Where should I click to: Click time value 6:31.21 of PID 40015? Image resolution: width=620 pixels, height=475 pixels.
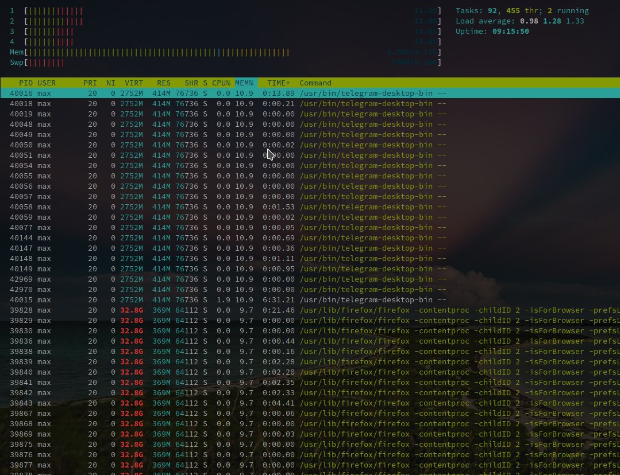(x=278, y=299)
